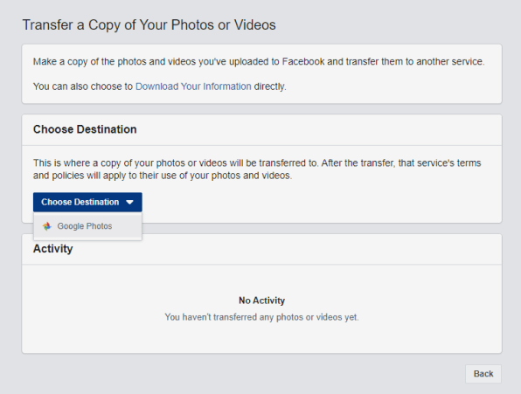
Task: Click the Activity section heading
Action: pos(52,249)
